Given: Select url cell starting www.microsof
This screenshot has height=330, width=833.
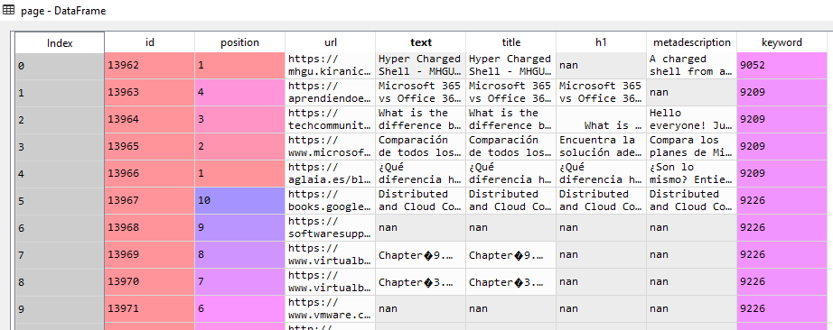Looking at the screenshot, I should coord(331,147).
